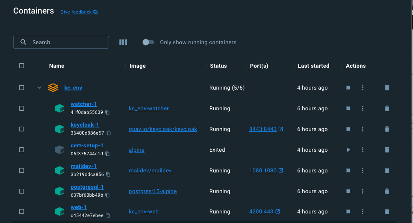This screenshot has height=223, width=413.
Task: Tick the keycloak-1 checkbox
Action: [x=22, y=129]
